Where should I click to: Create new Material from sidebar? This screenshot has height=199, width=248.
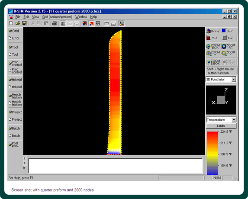[x=15, y=87]
